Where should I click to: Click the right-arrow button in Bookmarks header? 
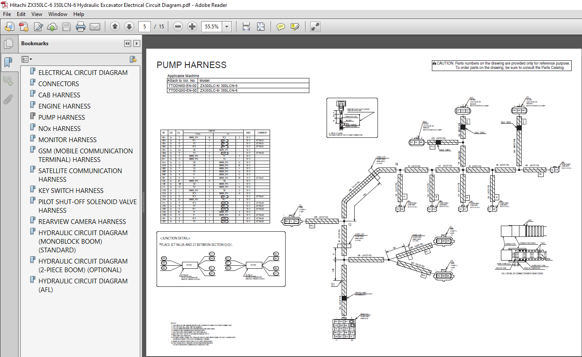tap(136, 43)
